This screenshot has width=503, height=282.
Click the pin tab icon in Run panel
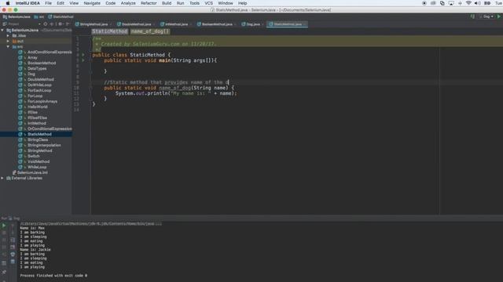pos(4,272)
